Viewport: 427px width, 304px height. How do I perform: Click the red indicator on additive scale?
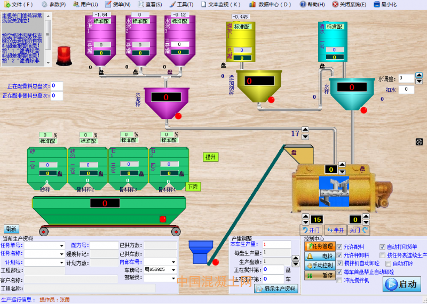271,100
